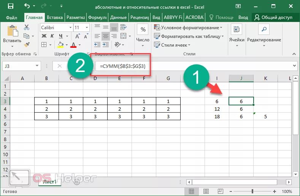The height and width of the screenshot is (196, 300).
Task: Toggle italic К formatting
Action: click(x=52, y=36)
